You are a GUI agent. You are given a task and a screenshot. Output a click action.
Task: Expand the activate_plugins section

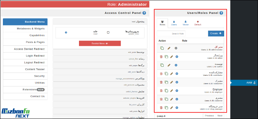(100, 98)
